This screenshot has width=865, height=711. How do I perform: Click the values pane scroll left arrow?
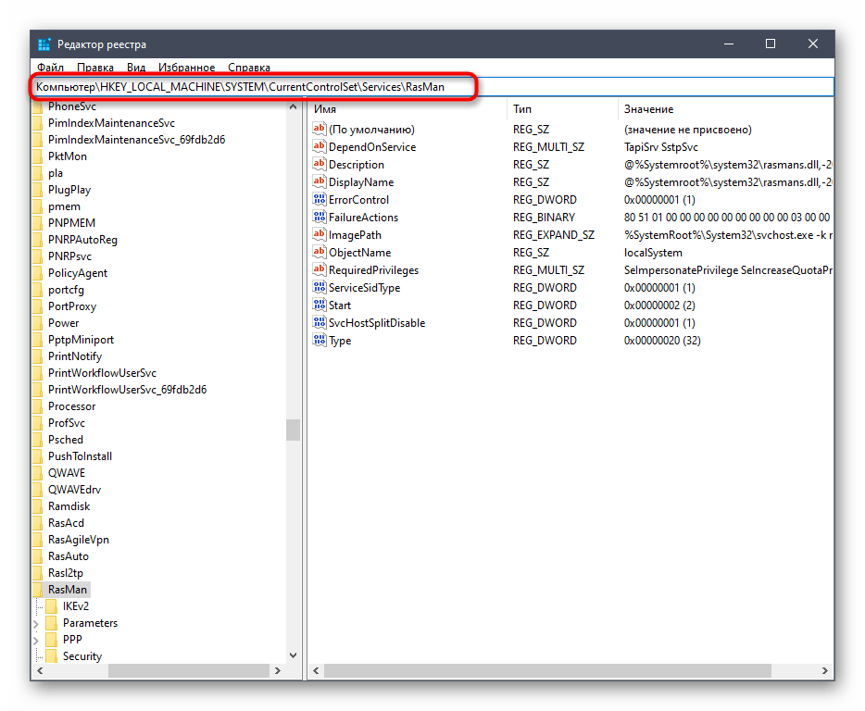[x=316, y=671]
